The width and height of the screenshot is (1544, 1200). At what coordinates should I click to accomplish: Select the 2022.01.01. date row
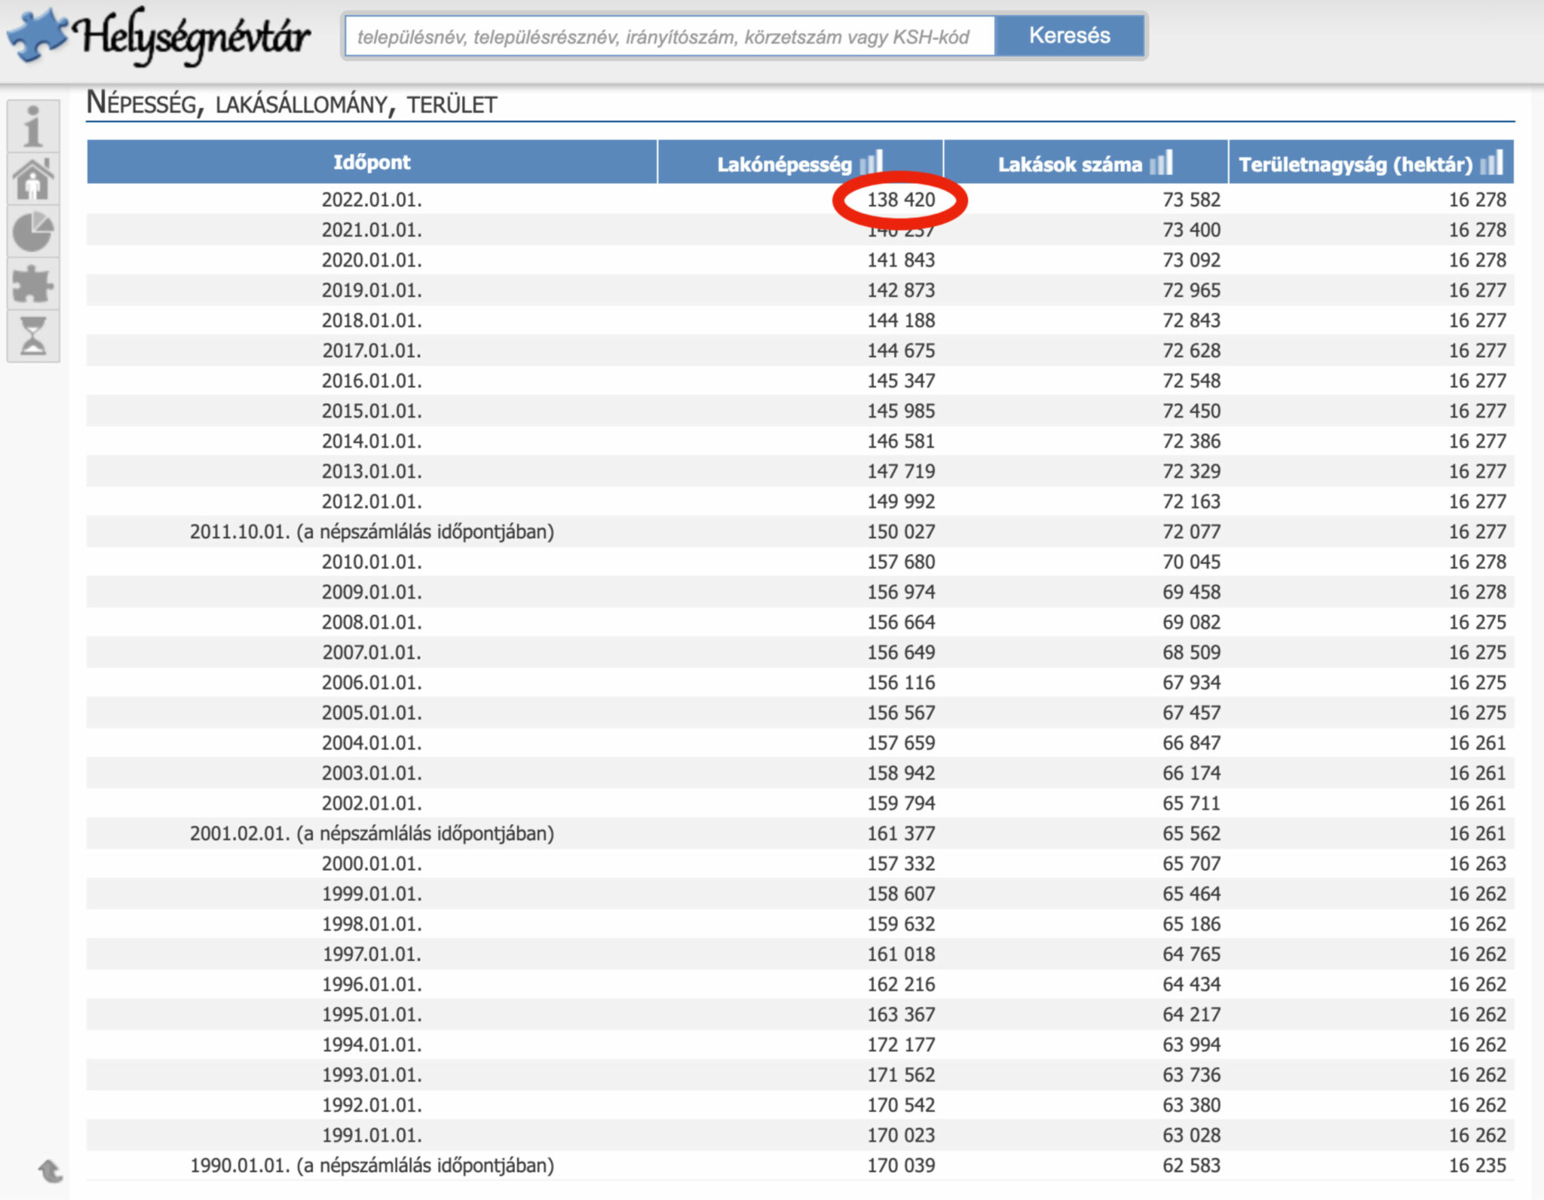point(372,200)
